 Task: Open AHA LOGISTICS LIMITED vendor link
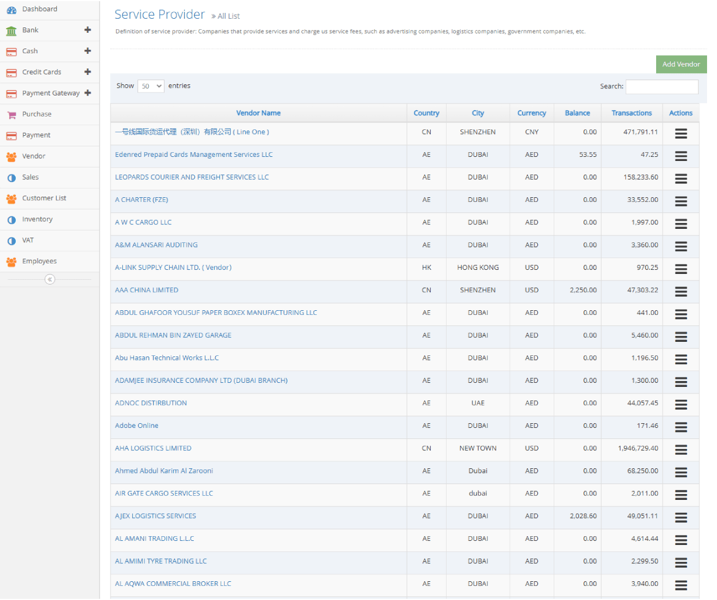point(153,448)
